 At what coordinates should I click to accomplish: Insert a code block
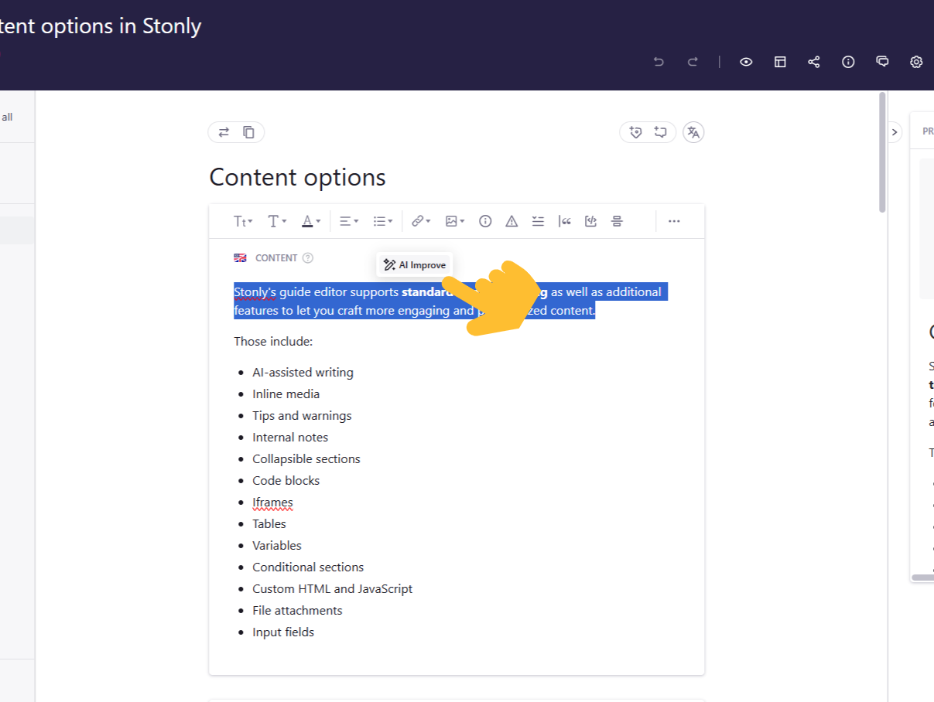coord(590,221)
